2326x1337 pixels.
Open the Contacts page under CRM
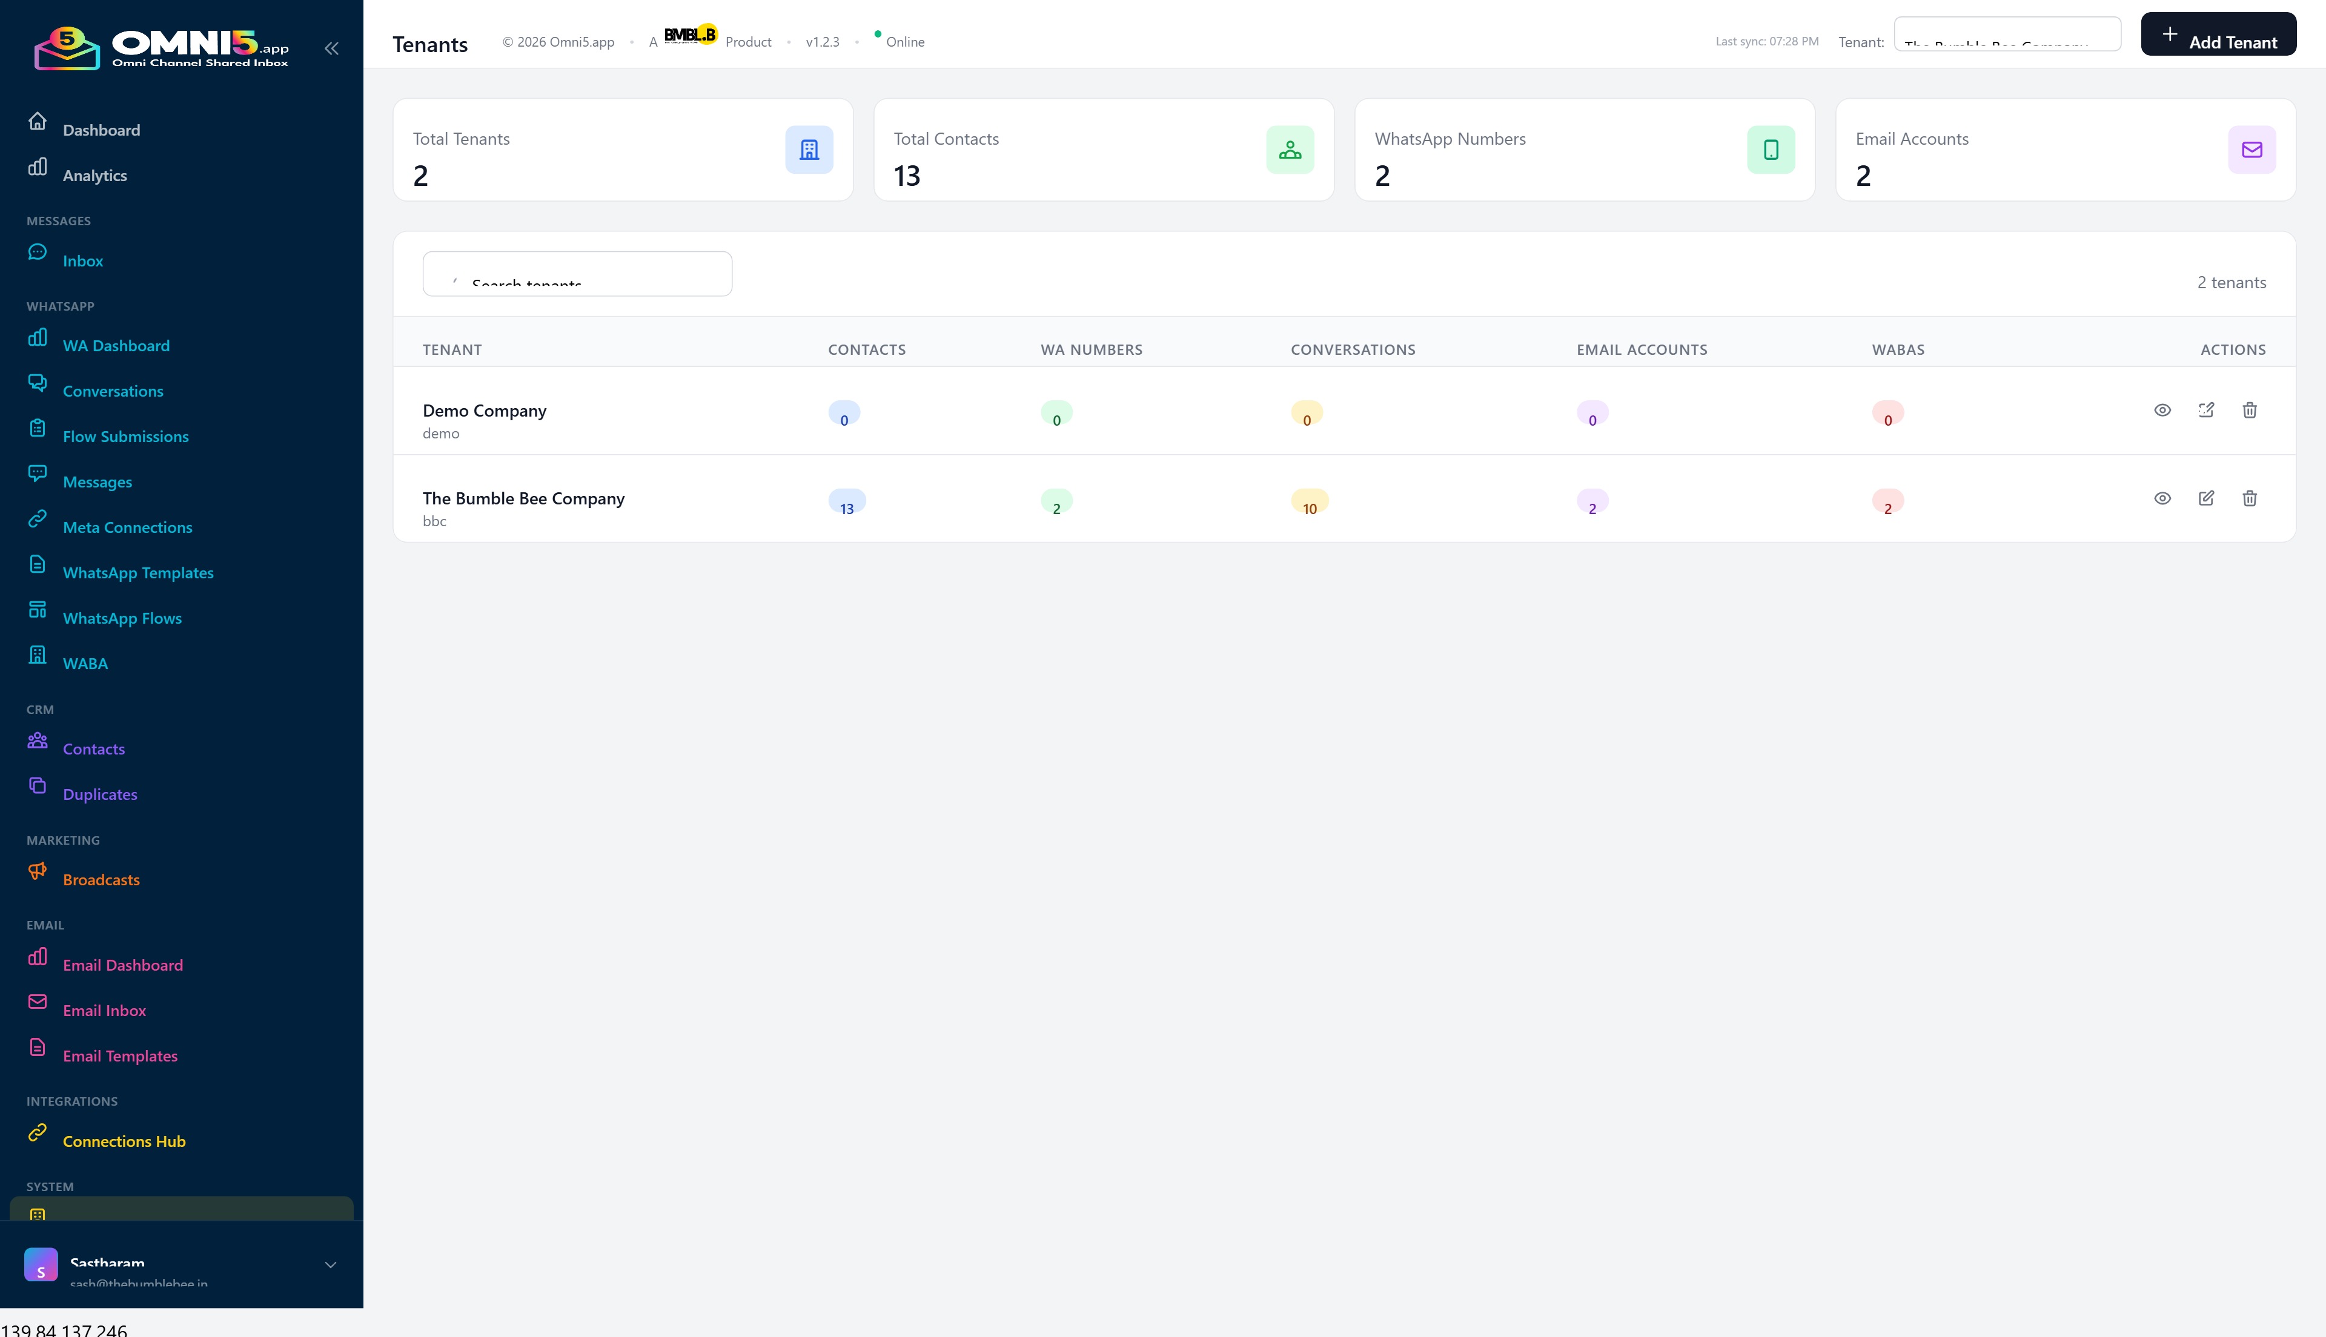pos(93,748)
